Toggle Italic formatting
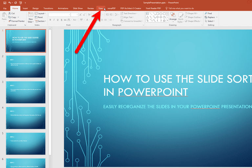The image size is (252, 168). click(54, 20)
